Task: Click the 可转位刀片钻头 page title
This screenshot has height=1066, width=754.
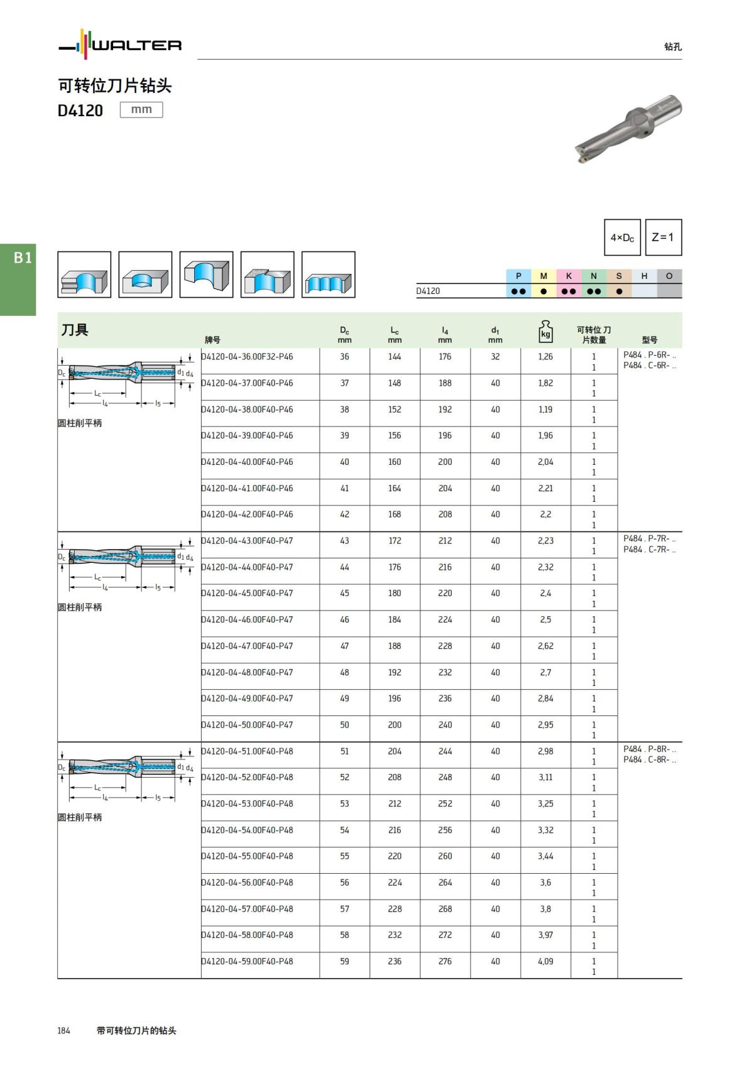Action: tap(115, 85)
